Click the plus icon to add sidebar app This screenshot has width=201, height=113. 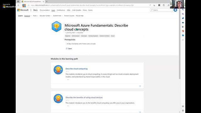click(x=183, y=40)
